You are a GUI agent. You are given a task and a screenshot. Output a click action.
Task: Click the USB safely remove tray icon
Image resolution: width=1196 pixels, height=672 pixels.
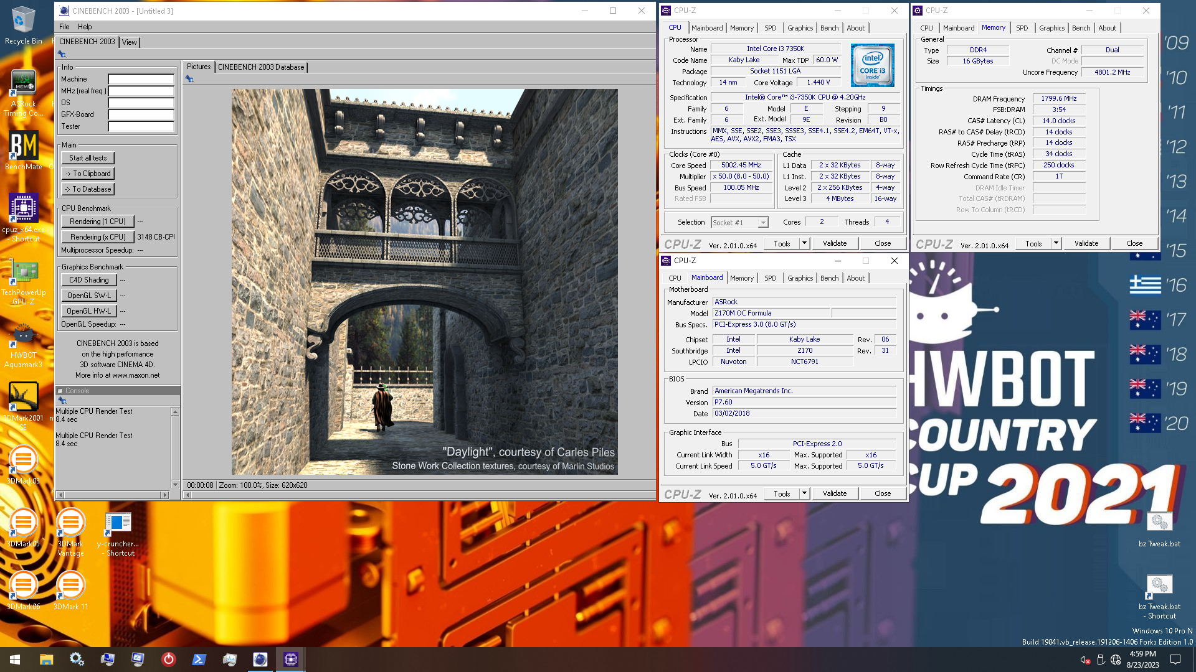click(x=1100, y=660)
